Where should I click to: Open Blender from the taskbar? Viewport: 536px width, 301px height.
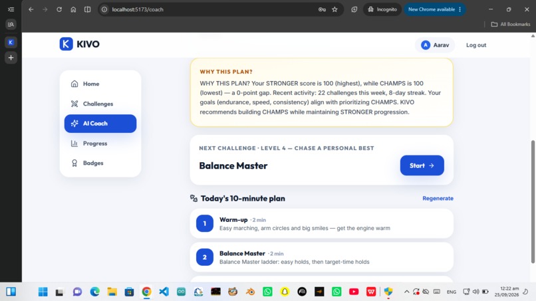pos(250,292)
